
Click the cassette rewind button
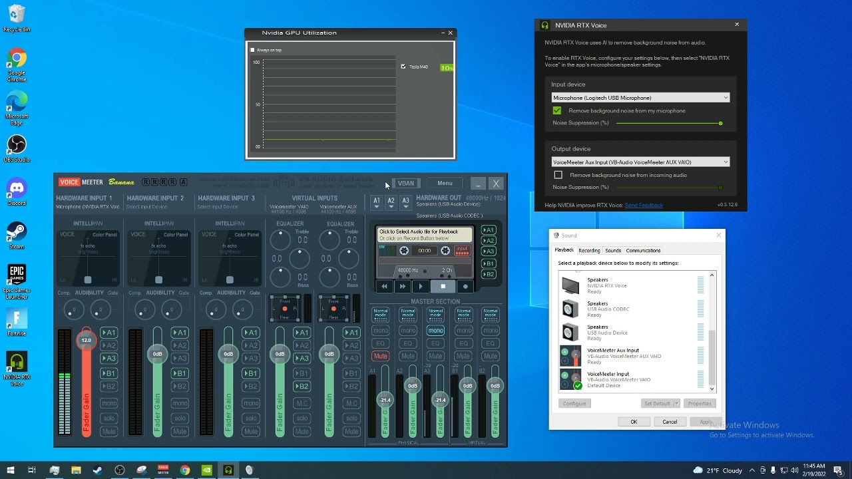pos(384,287)
